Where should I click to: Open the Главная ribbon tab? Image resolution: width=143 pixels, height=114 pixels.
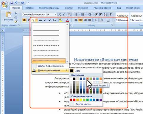pyautogui.click(x=16, y=8)
